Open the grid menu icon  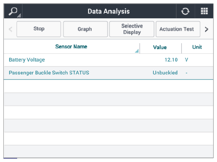pos(204,11)
